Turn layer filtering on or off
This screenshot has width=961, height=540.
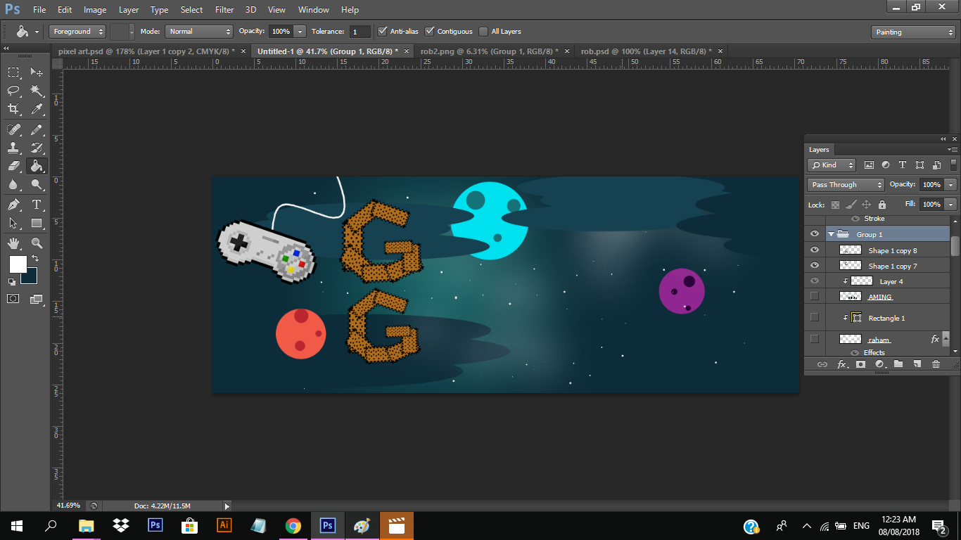coord(954,165)
